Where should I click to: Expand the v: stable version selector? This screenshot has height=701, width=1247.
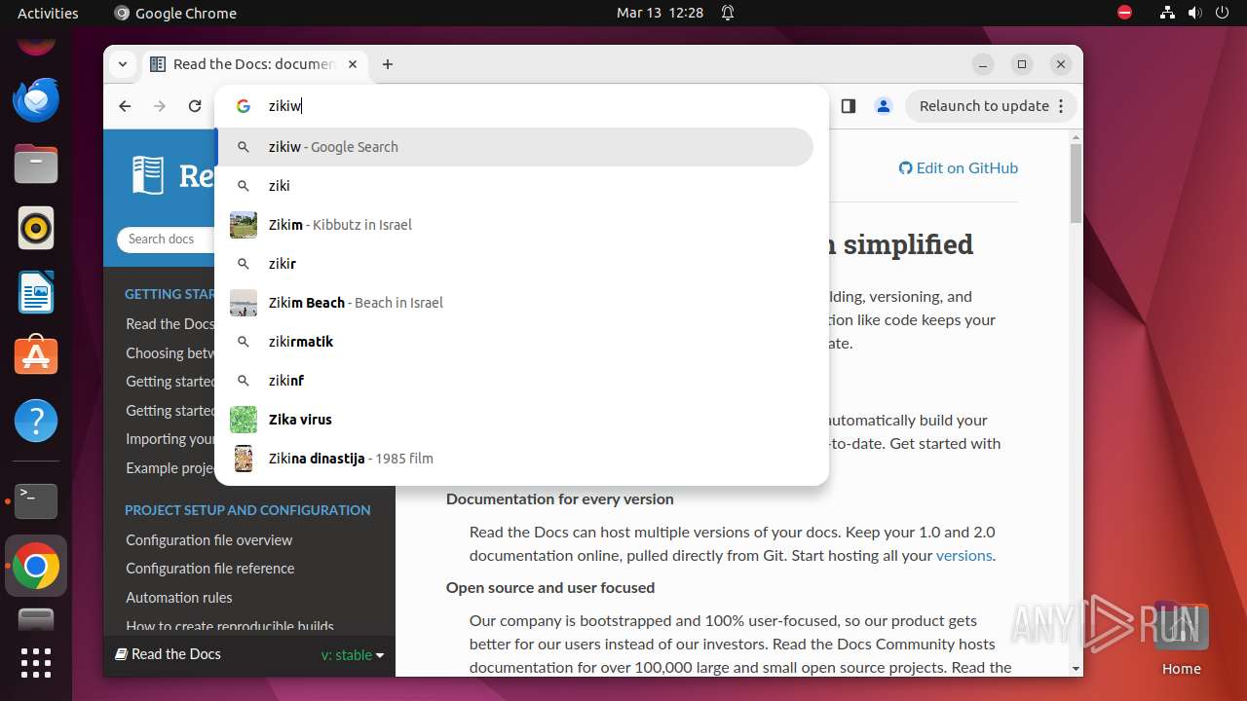coord(352,655)
